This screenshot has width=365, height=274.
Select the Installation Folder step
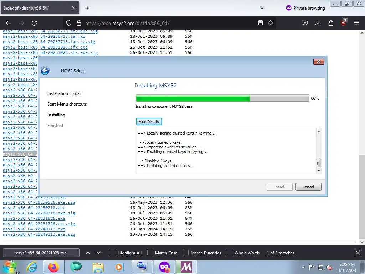click(x=64, y=93)
